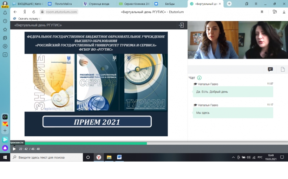This screenshot has width=288, height=179.
Task: Open Cortana circle on the taskbar
Action: click(88, 157)
